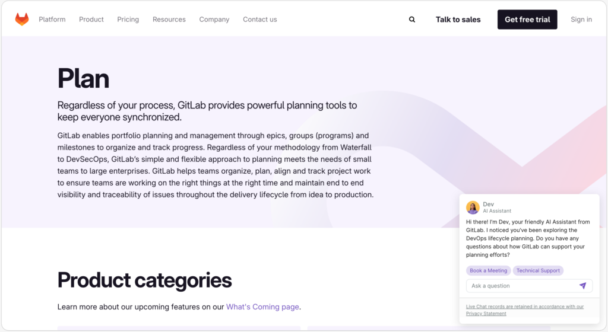This screenshot has height=332, width=608.
Task: Click the send arrow in chat
Action: tap(582, 286)
